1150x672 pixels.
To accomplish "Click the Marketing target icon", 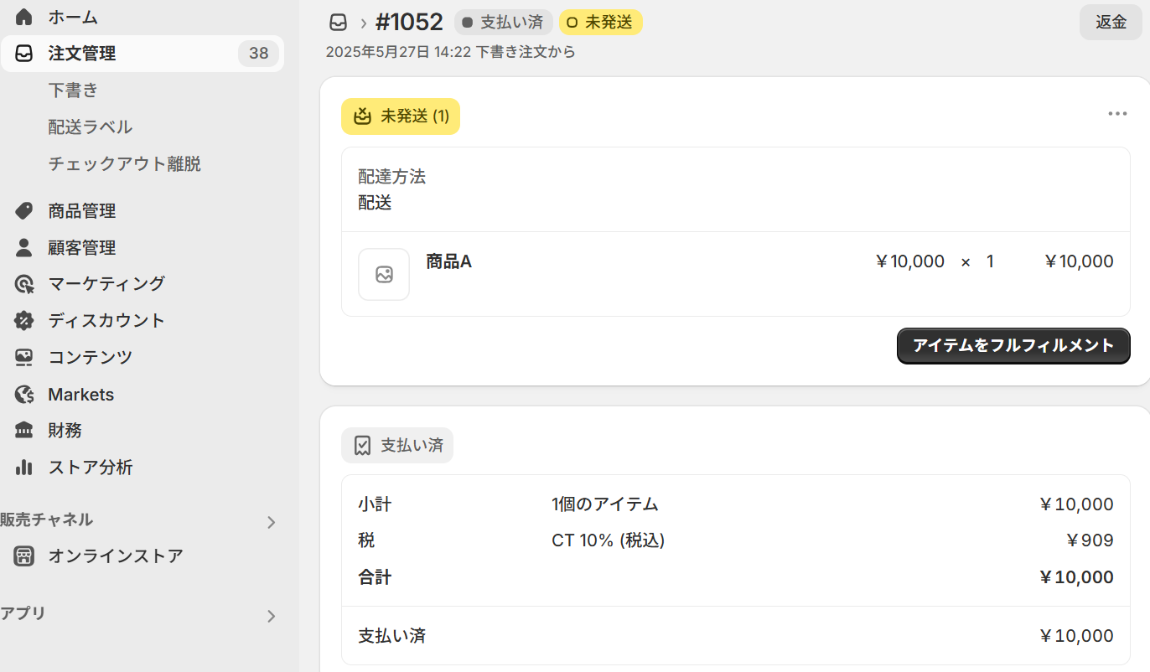I will [x=24, y=284].
